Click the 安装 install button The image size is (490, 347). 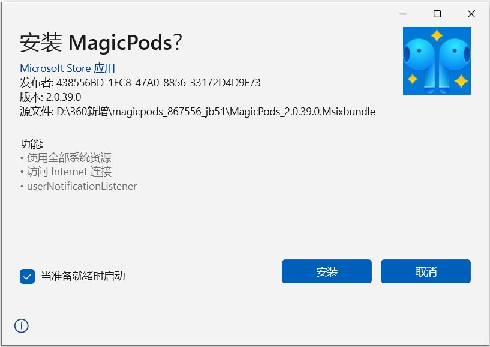click(326, 271)
